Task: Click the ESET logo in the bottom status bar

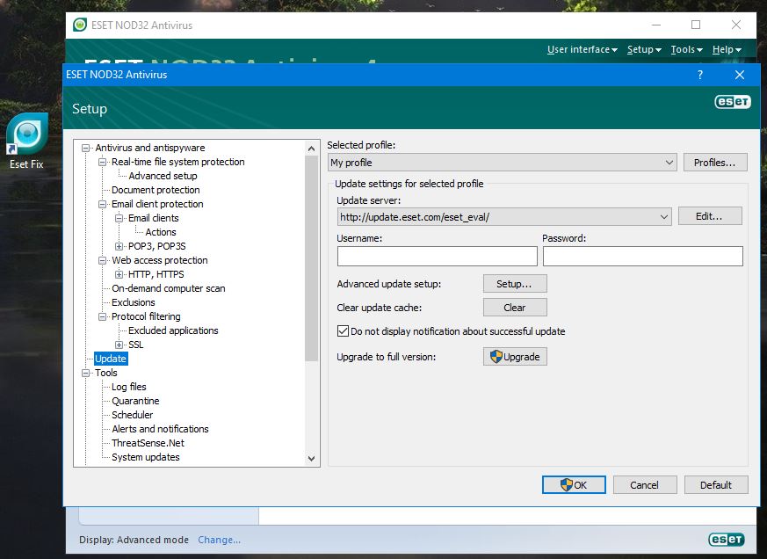Action: [x=727, y=540]
